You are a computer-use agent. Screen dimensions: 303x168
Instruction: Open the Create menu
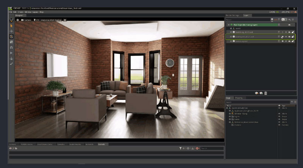(x=20, y=12)
